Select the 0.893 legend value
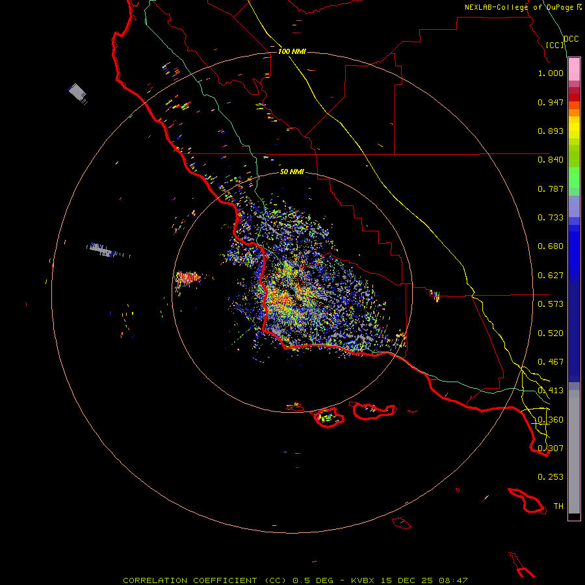Screen dimensions: 585x585 [551, 131]
